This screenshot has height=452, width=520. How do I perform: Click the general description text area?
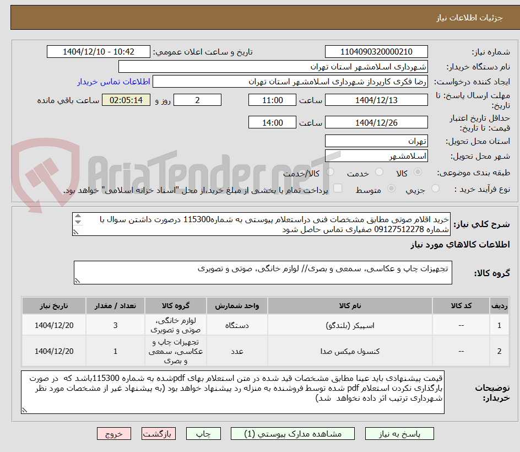pos(261,224)
